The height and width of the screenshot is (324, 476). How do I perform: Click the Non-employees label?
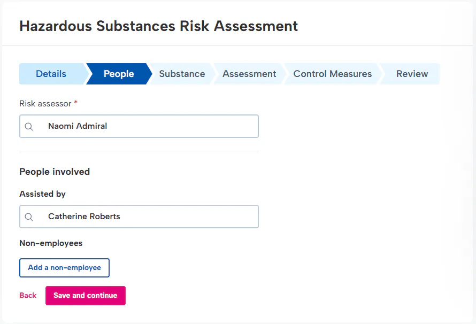click(x=51, y=243)
